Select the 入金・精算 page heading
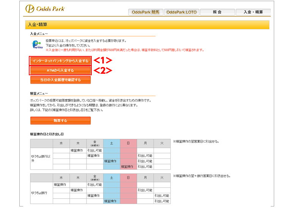The width and height of the screenshot is (292, 208). (x=38, y=25)
